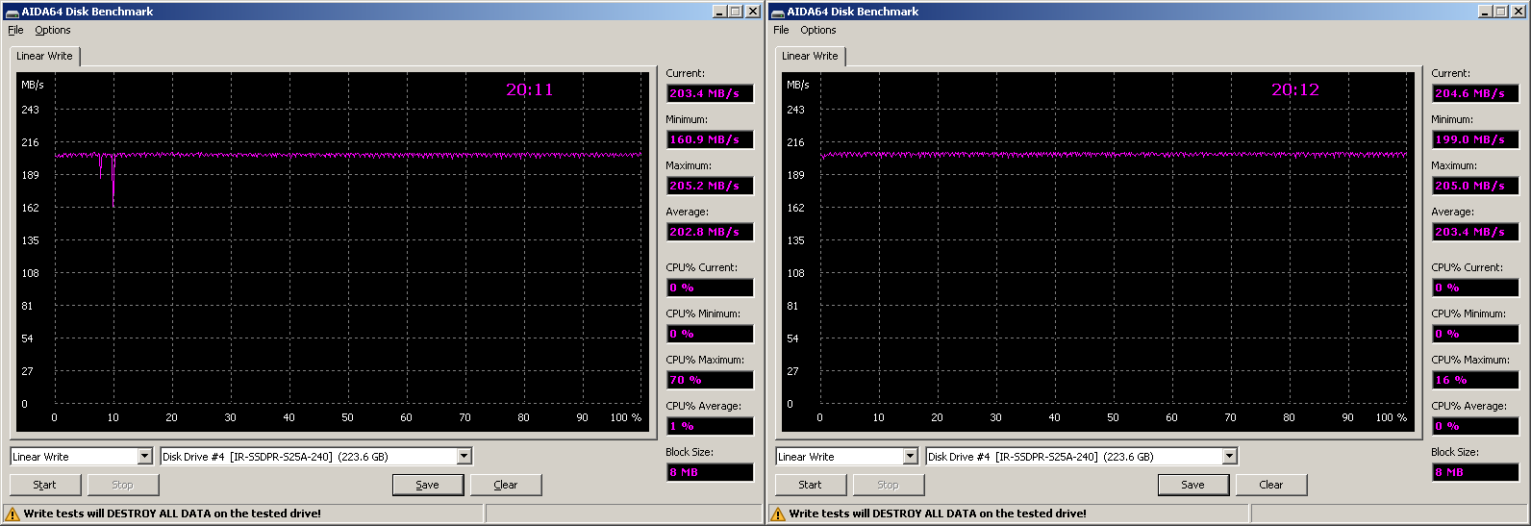Click AIDA64 title bar icon in right window

point(777,12)
